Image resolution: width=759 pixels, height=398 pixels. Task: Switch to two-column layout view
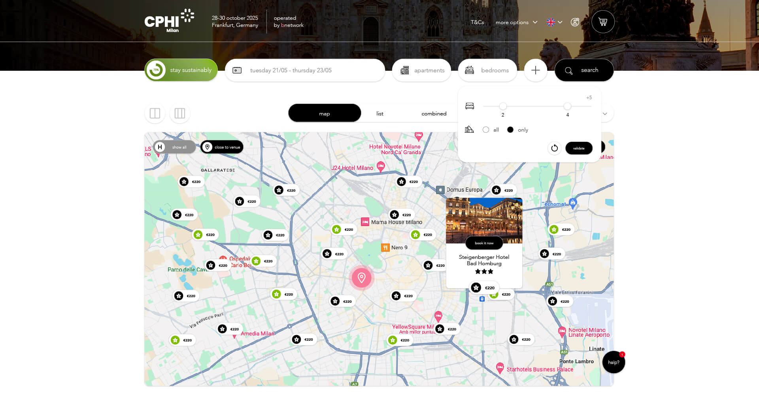point(155,113)
